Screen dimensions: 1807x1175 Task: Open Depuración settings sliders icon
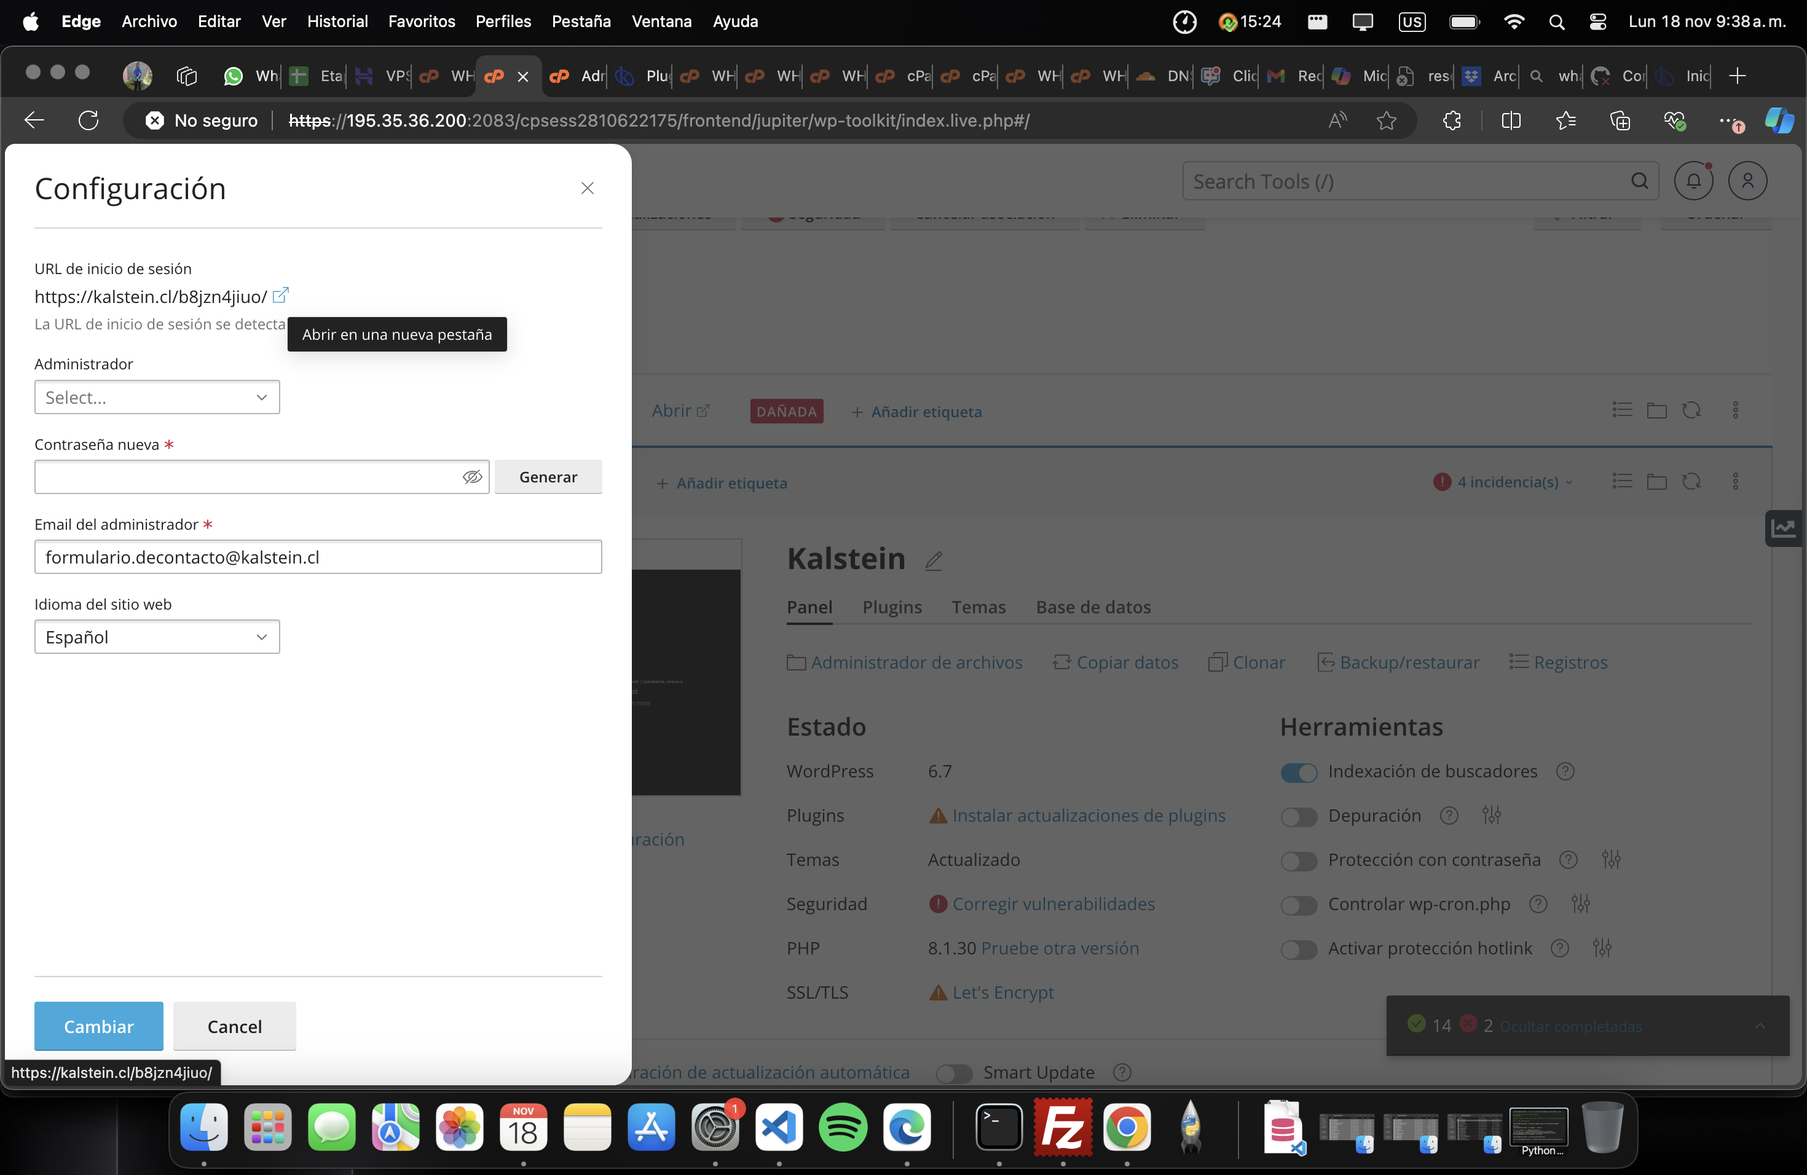click(x=1491, y=816)
